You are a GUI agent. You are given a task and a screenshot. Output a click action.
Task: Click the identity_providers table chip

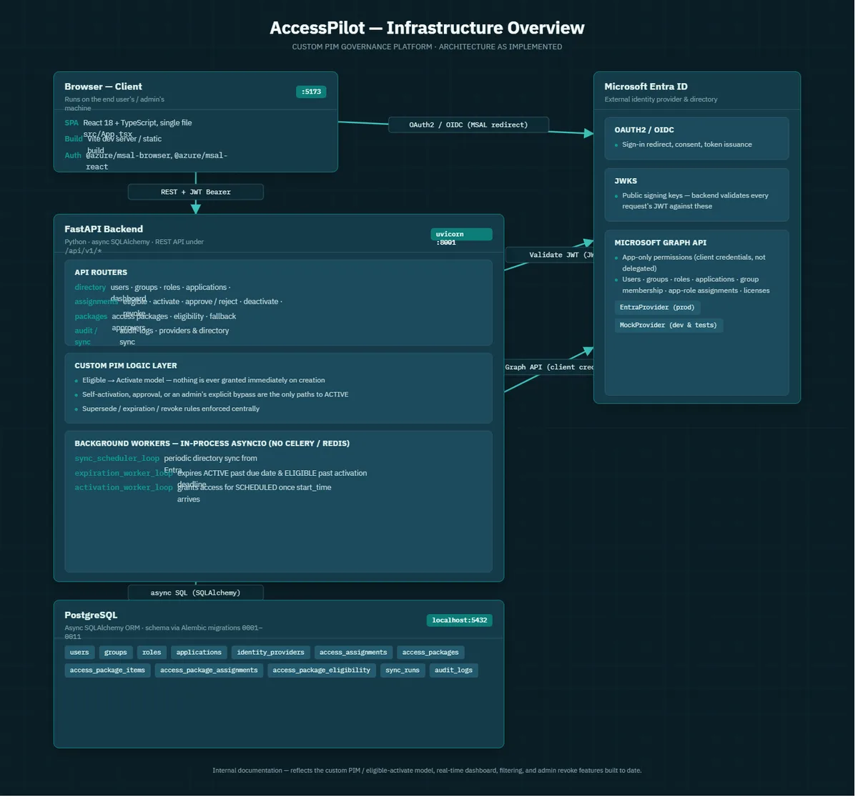(270, 653)
